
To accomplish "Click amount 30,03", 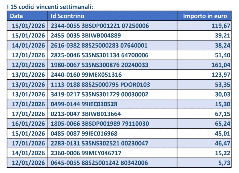I will click(223, 94).
